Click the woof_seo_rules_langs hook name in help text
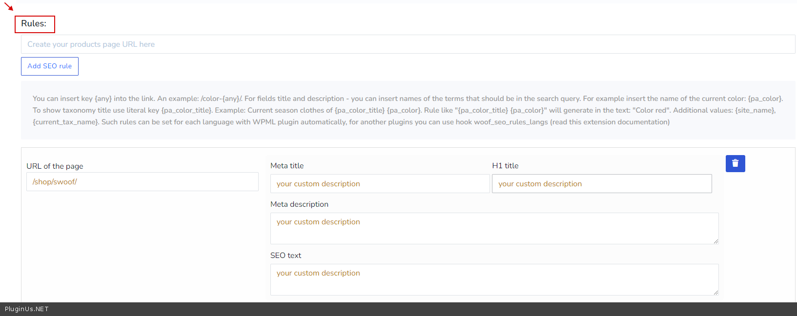The image size is (797, 316). [511, 122]
